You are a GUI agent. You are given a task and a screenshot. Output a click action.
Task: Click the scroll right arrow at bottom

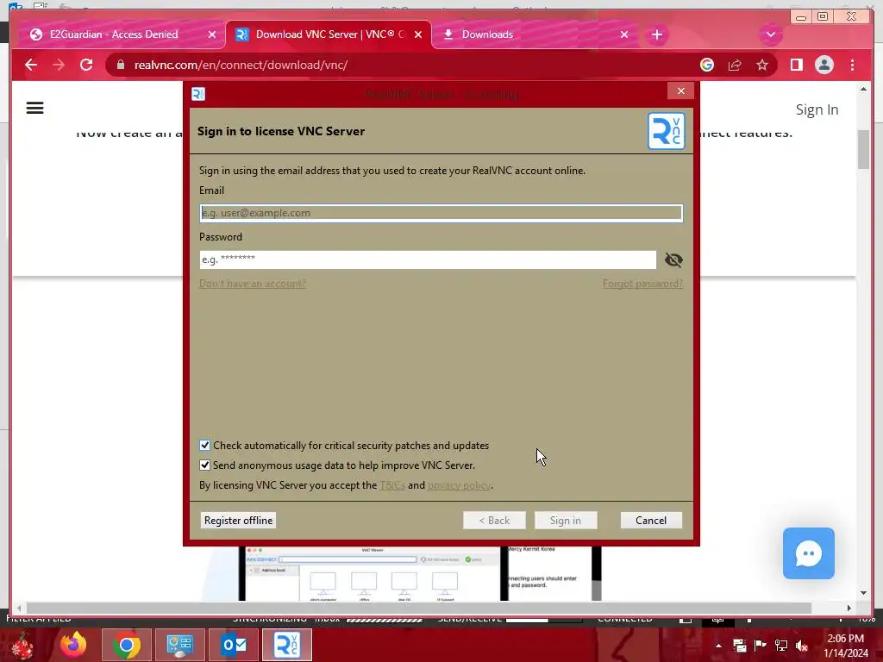point(849,608)
